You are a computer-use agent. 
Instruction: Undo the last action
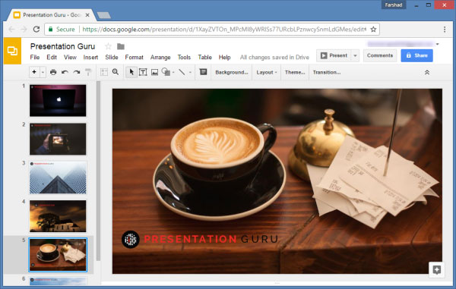click(x=65, y=72)
